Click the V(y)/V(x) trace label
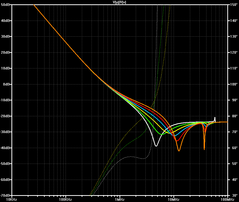This screenshot has width=239, height=202. [119, 2]
